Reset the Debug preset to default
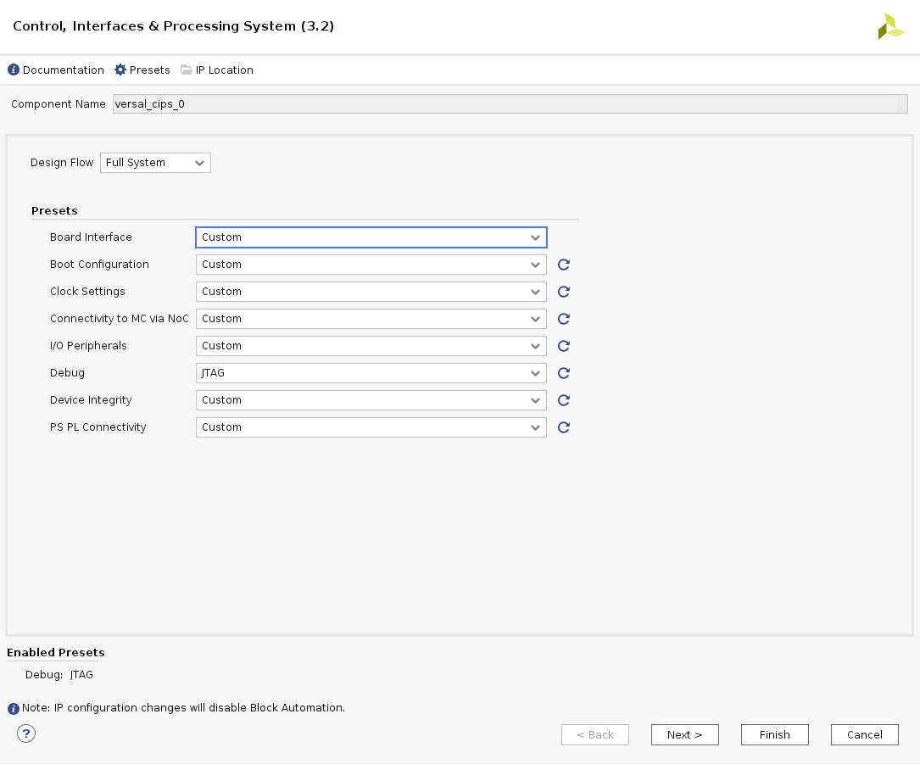Viewport: 920px width, 764px height. (x=563, y=373)
